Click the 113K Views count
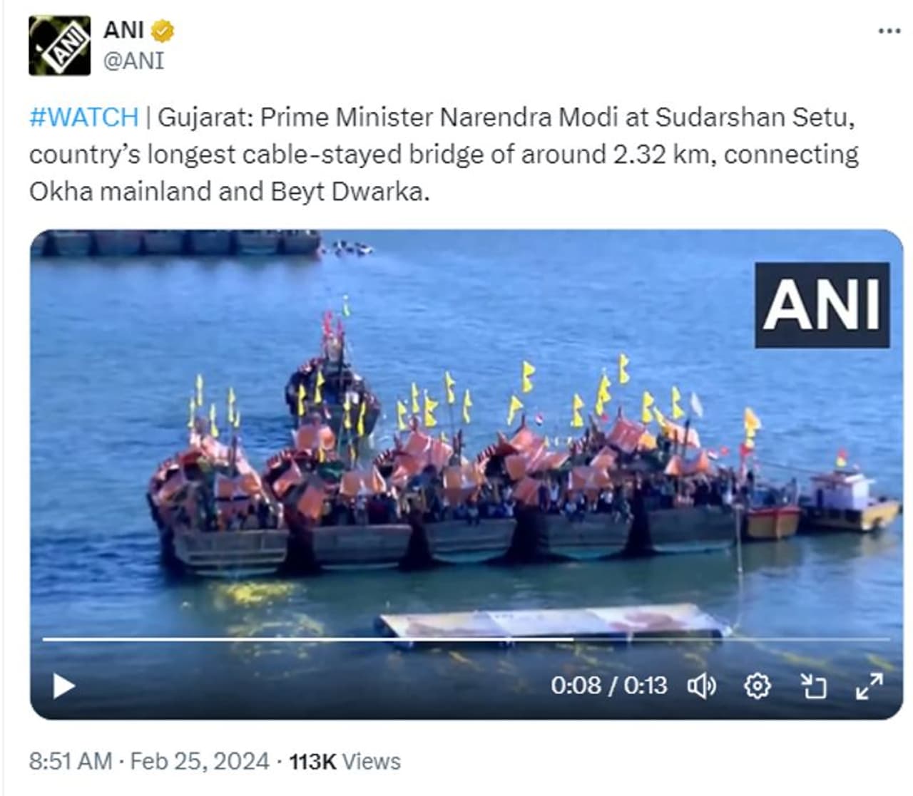Image resolution: width=913 pixels, height=796 pixels. point(345,761)
